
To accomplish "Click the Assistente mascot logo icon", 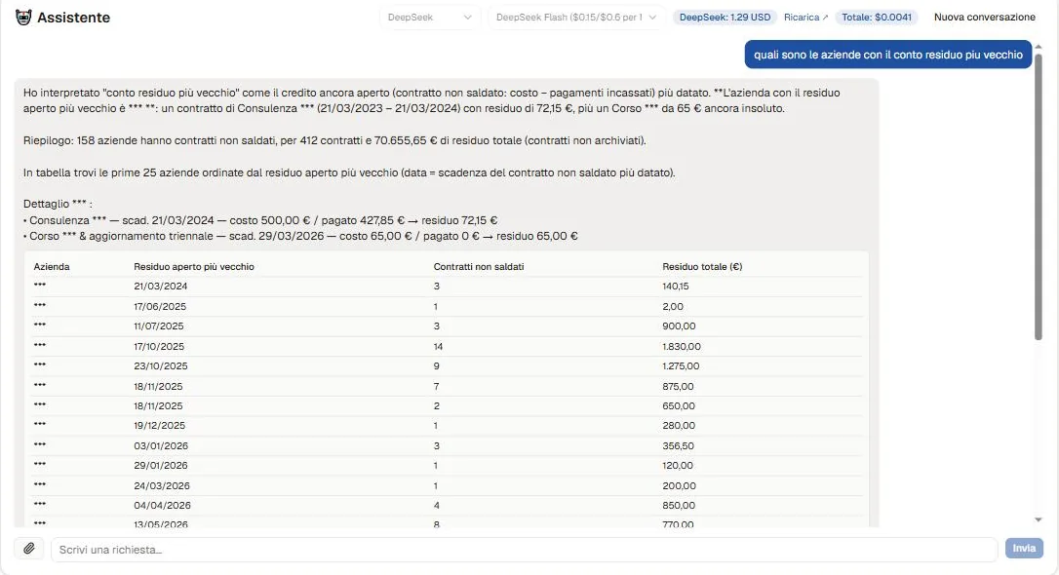I will (23, 18).
